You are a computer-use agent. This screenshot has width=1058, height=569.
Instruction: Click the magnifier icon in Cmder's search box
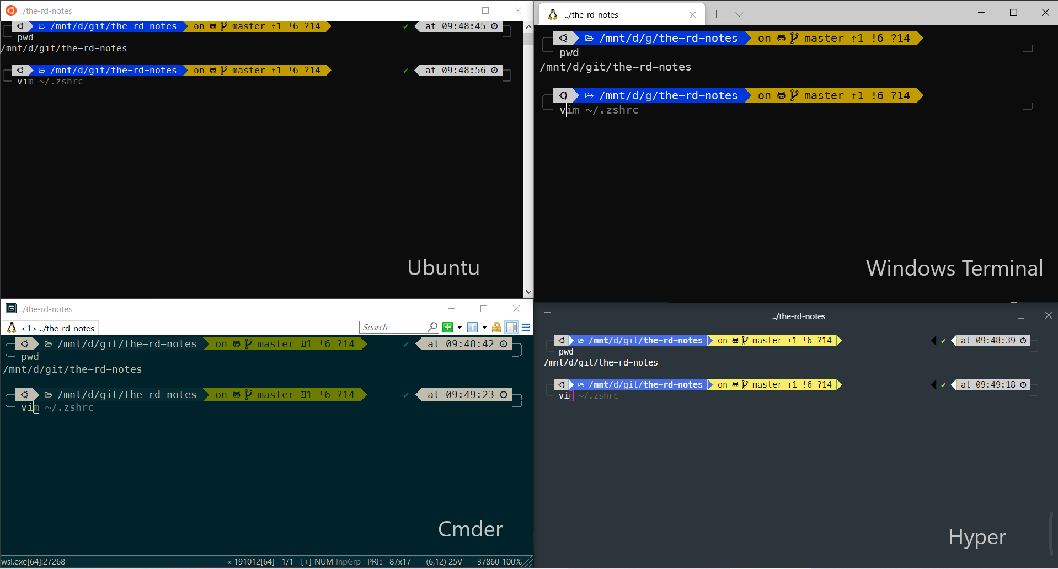click(433, 327)
